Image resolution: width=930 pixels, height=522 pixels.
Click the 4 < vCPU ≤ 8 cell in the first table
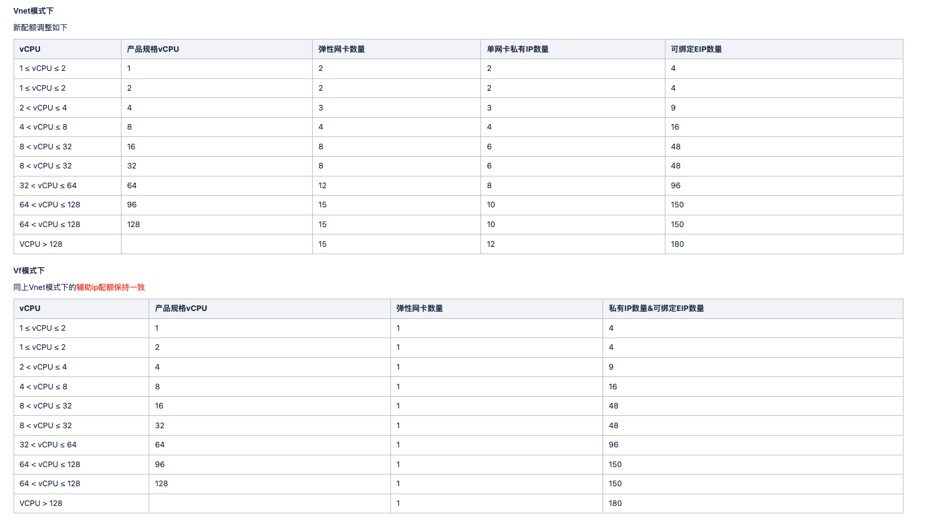tap(68, 127)
